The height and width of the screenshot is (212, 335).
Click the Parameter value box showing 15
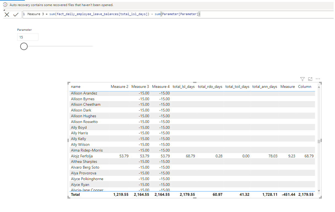[28, 37]
